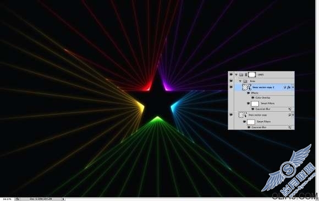
Task: Click the status bar preview icon beside zoom
Action: click(17, 199)
